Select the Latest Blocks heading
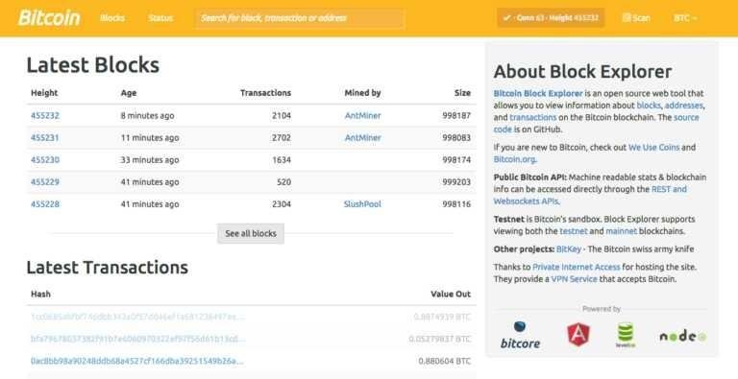The image size is (738, 379). click(92, 65)
